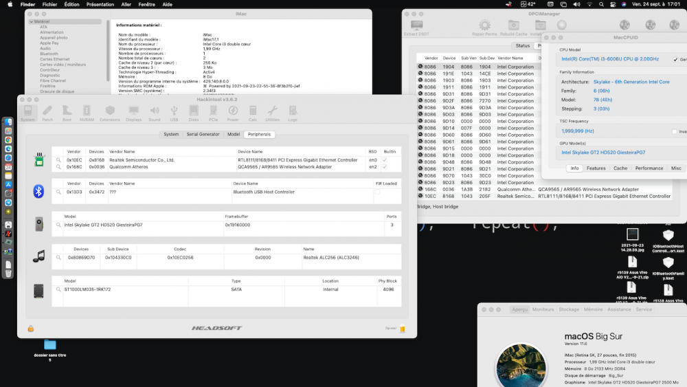Click the Spotlight search icon in the menu bar
This screenshot has height=387, width=687.
pyautogui.click(x=601, y=4)
